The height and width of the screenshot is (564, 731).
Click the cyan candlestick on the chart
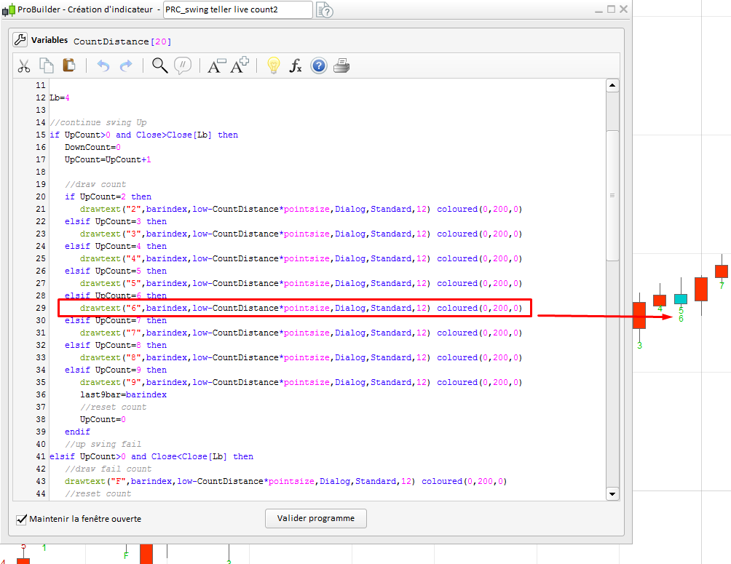click(681, 299)
